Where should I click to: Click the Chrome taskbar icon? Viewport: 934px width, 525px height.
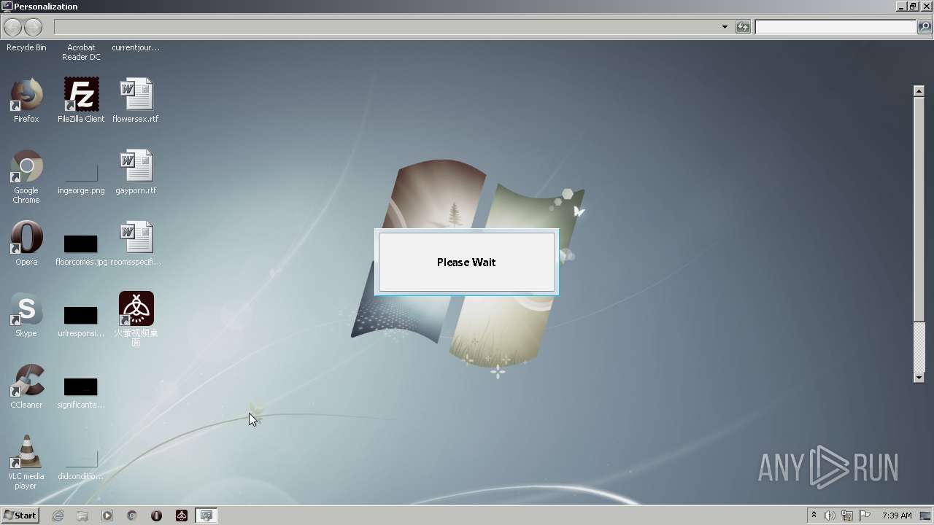(132, 516)
